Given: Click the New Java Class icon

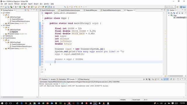Looking at the screenshot, I should (32, 7).
